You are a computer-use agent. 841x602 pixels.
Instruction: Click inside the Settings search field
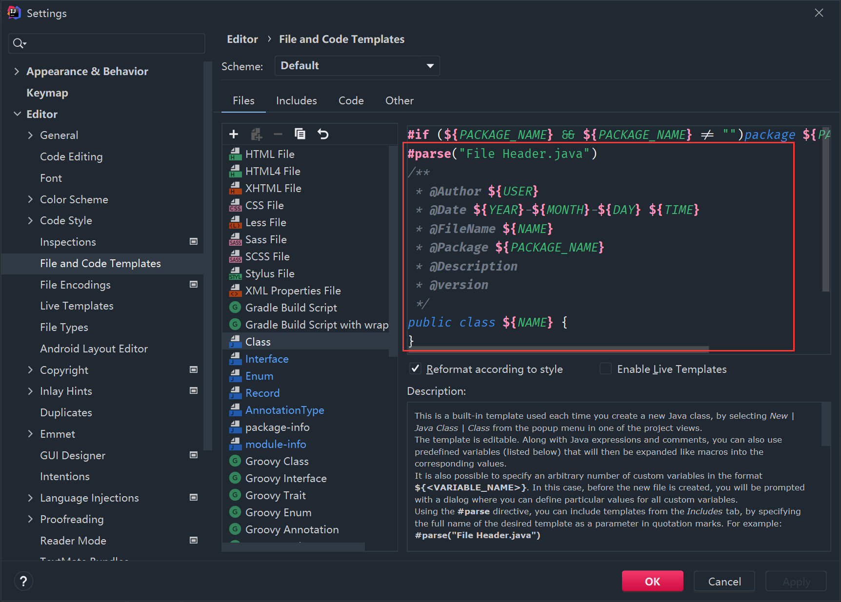pyautogui.click(x=107, y=43)
